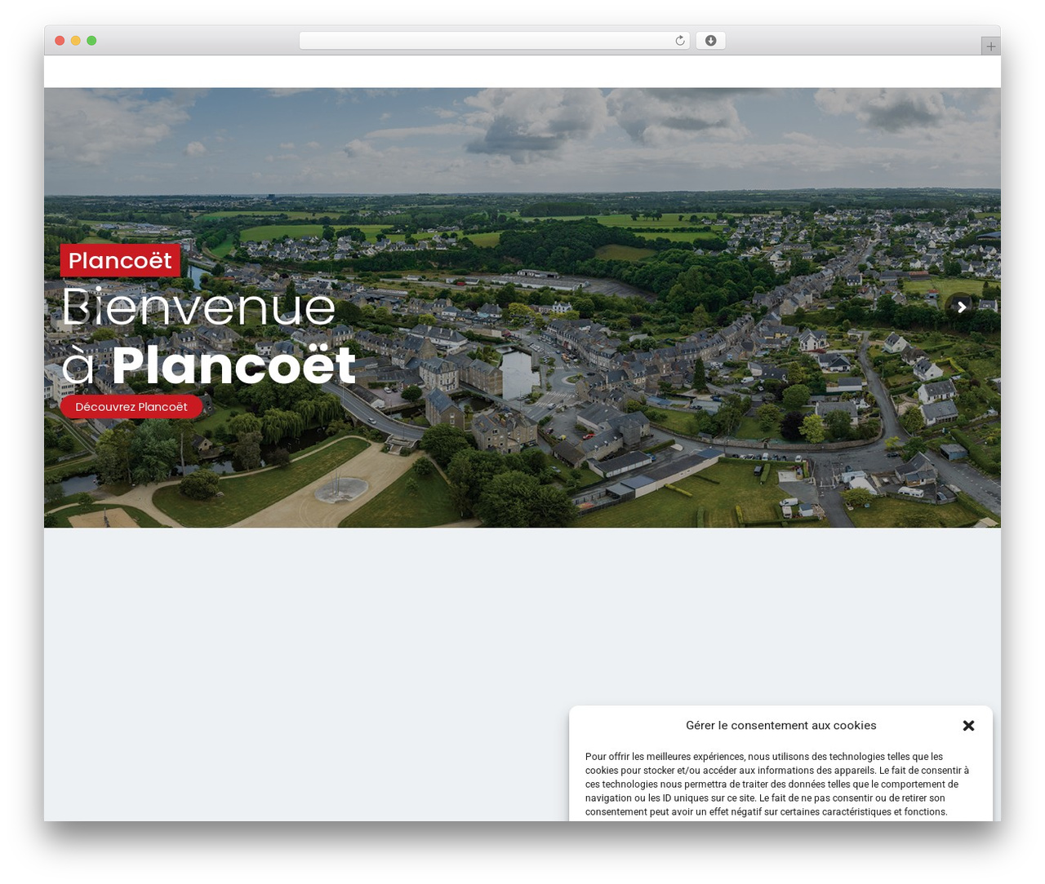Screen dimensions: 1045x884
Task: Maximize the browser window with green button
Action: point(91,41)
